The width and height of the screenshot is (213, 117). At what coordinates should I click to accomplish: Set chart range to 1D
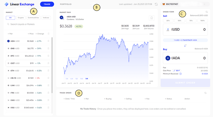tap(77, 79)
